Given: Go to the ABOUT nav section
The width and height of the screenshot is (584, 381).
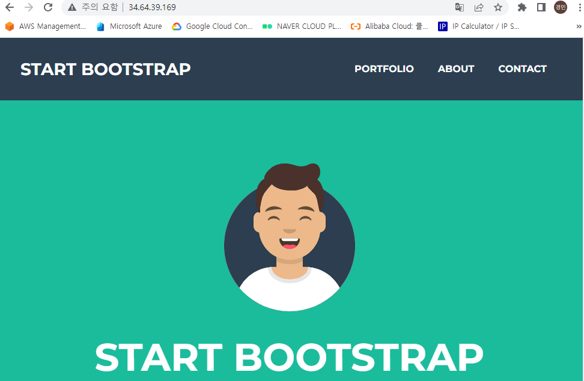Looking at the screenshot, I should pyautogui.click(x=456, y=69).
